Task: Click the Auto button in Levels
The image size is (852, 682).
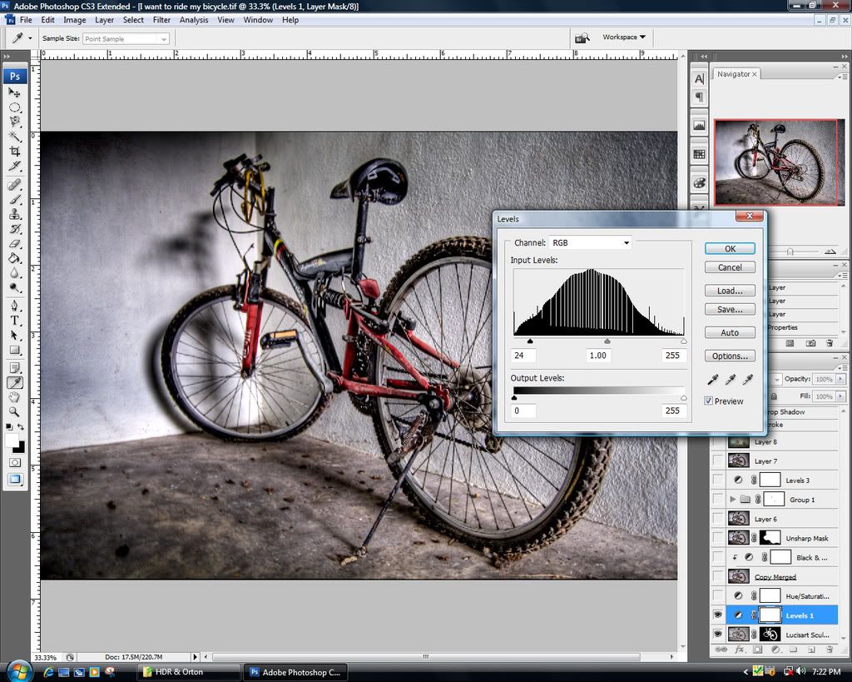Action: point(730,332)
